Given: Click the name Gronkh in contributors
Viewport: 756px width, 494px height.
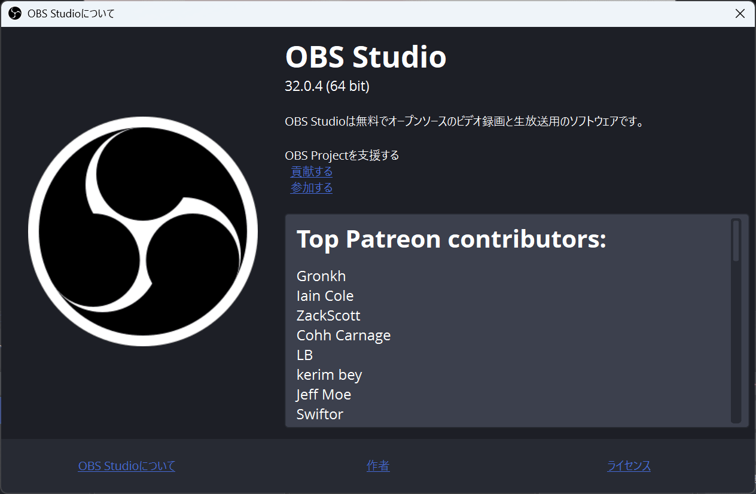Looking at the screenshot, I should [x=321, y=276].
